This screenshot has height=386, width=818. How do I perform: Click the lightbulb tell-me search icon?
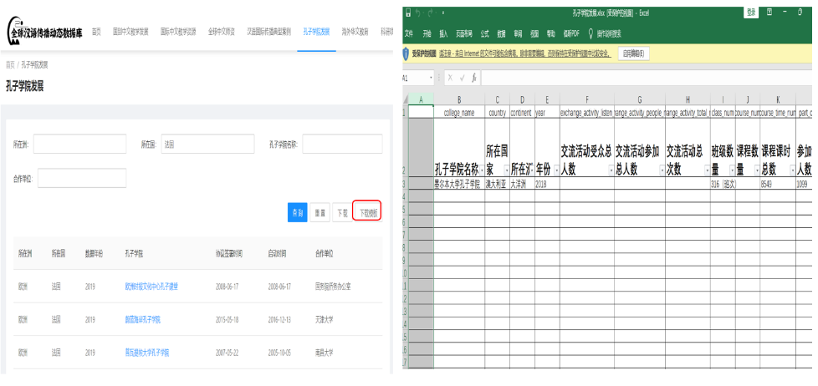pyautogui.click(x=590, y=33)
